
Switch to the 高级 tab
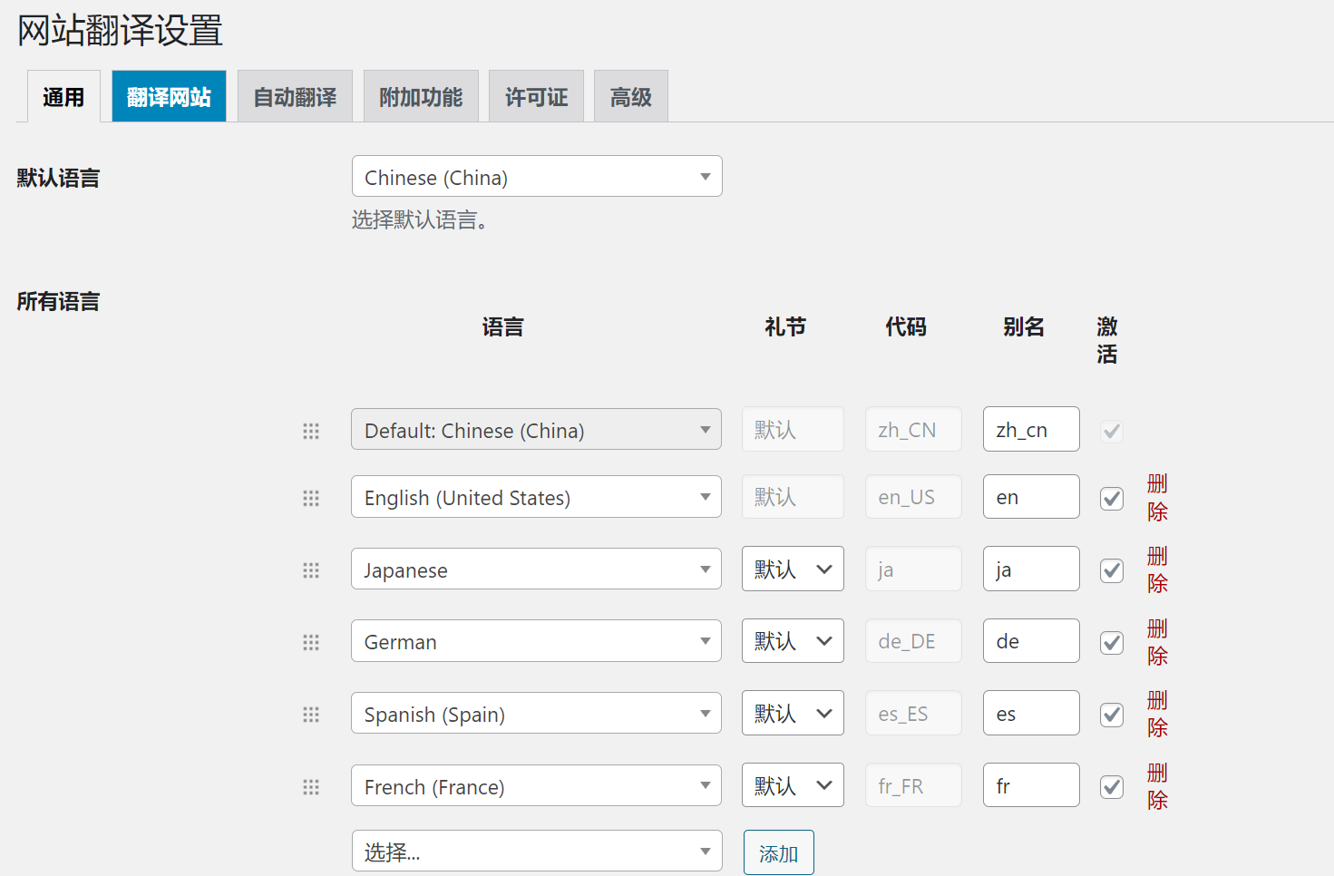click(630, 95)
